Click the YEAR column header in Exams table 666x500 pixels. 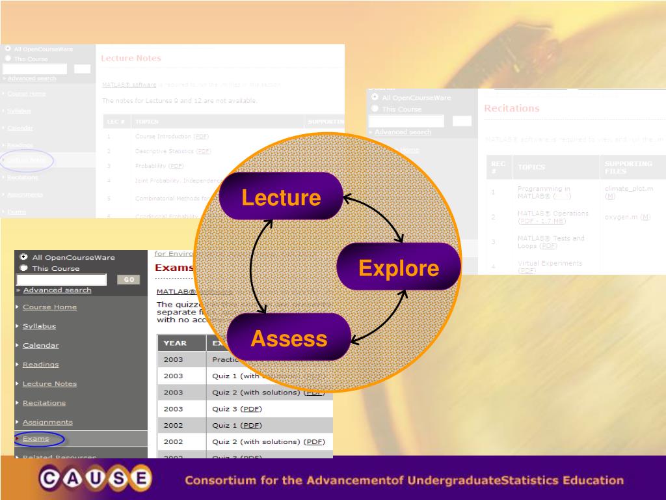[x=175, y=343]
